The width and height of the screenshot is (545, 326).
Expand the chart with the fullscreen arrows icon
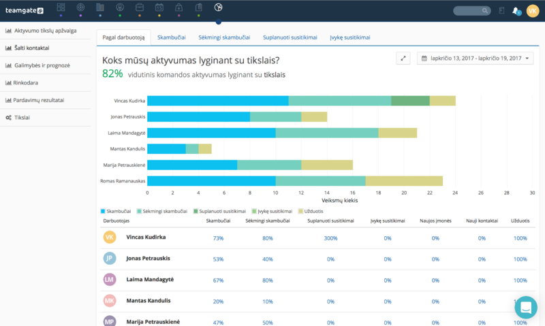click(403, 59)
